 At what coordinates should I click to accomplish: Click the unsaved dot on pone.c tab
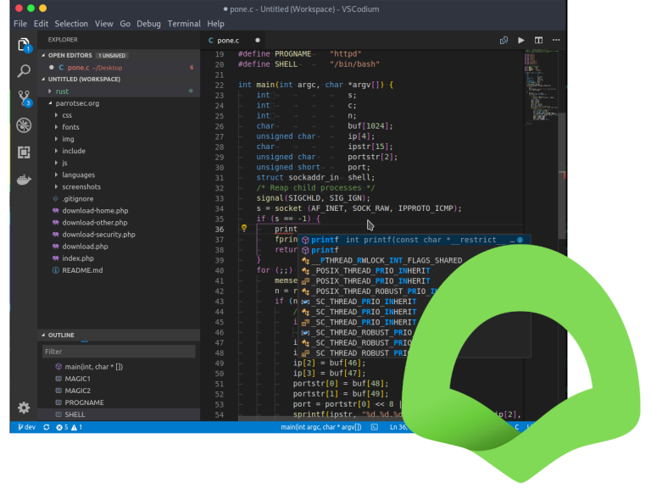(x=258, y=41)
